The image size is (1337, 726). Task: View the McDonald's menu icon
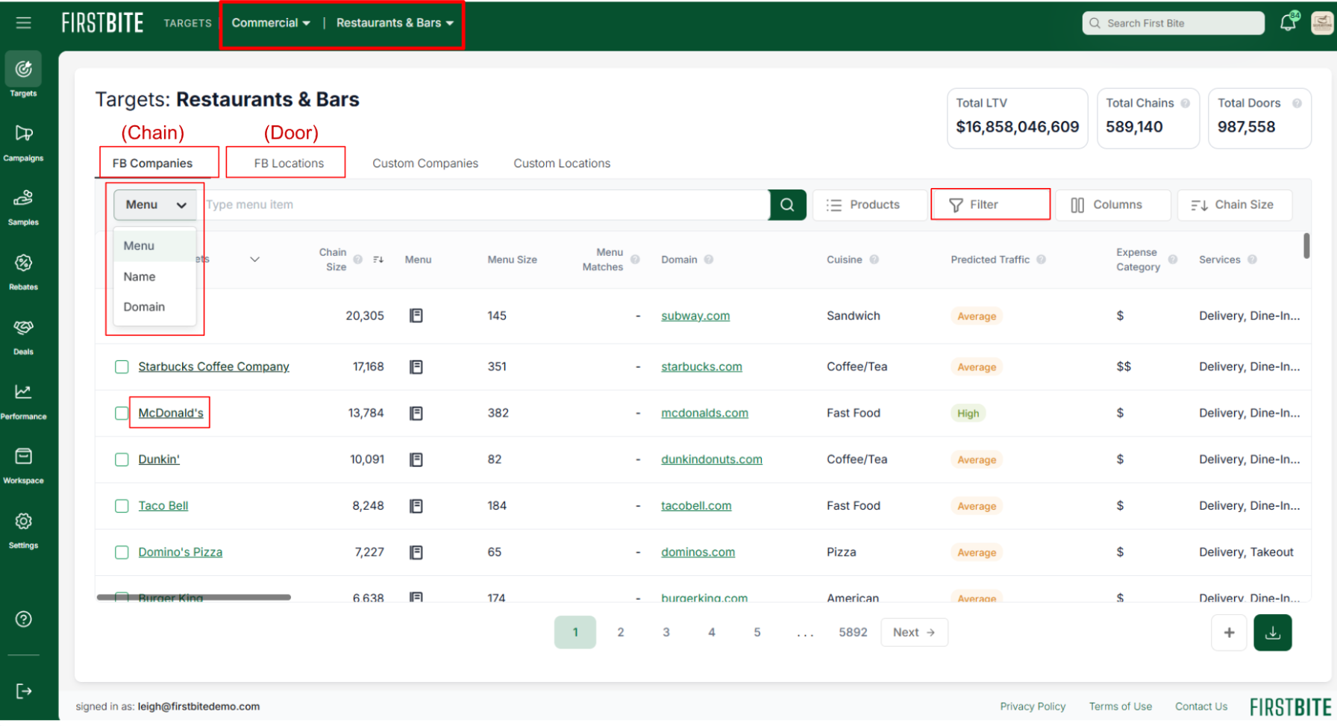coord(416,413)
